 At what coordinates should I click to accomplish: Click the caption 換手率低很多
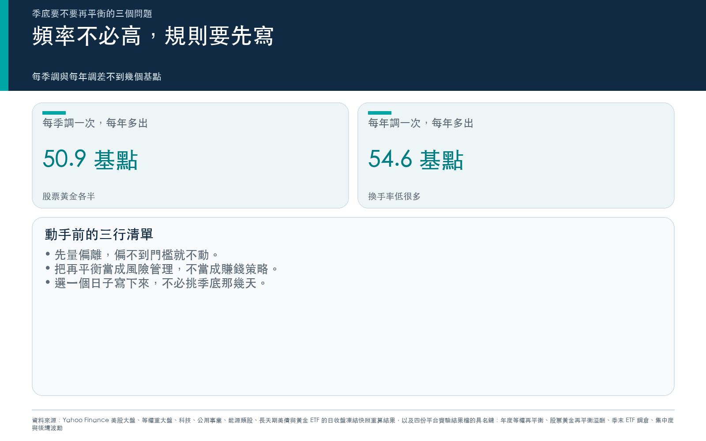point(394,196)
